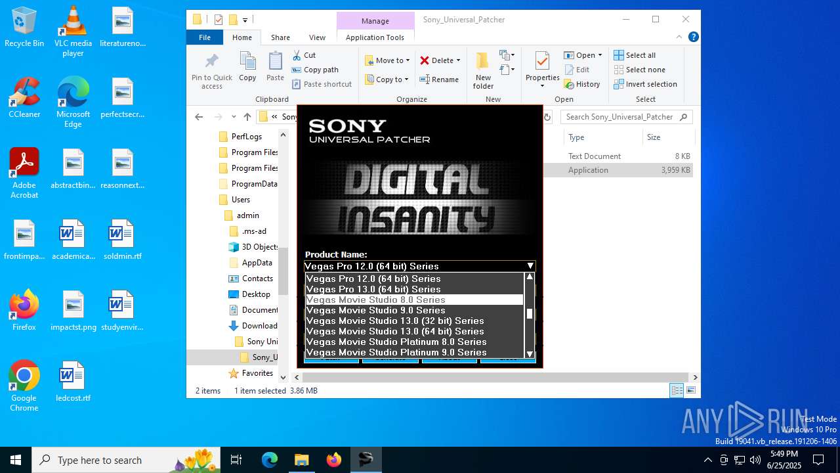Open Google Chrome desktop shortcut
The height and width of the screenshot is (473, 840).
point(24,386)
